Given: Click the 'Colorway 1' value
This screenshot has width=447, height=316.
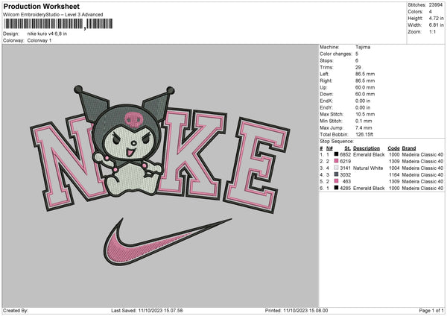Looking at the screenshot, I should (x=39, y=40).
